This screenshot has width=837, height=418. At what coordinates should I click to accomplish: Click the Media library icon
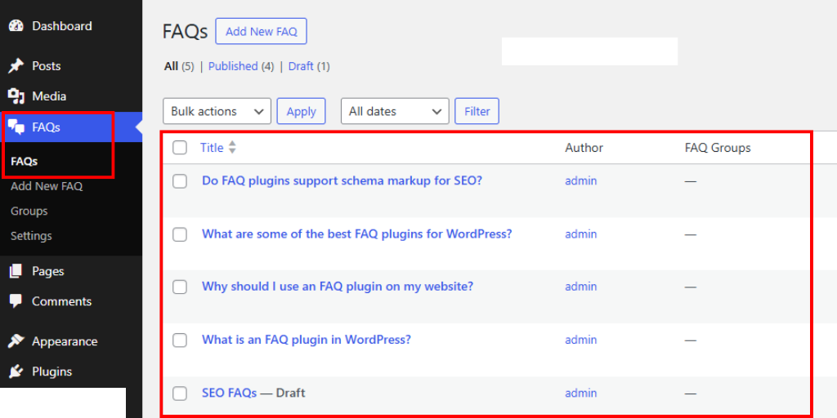point(16,96)
